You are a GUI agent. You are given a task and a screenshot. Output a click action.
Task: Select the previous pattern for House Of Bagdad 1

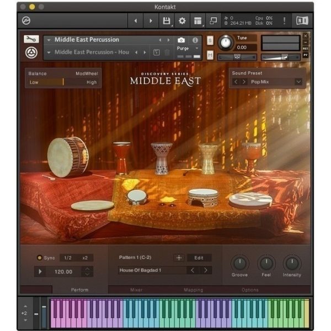193,270
